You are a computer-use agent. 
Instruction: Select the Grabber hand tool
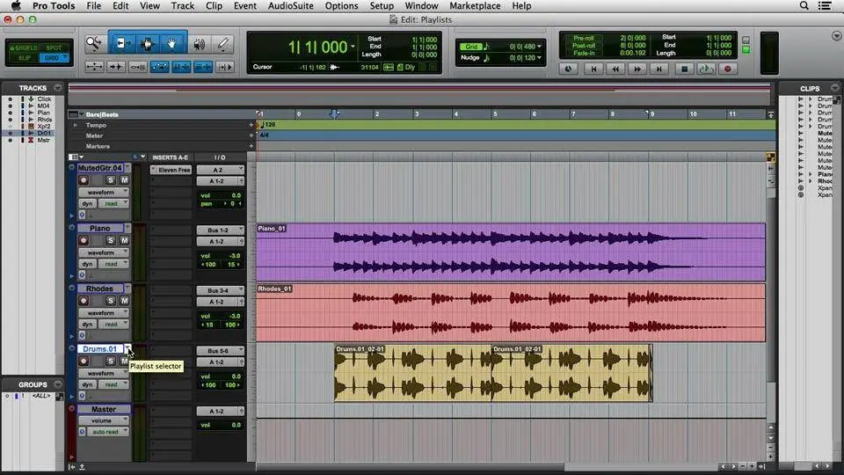[x=172, y=44]
